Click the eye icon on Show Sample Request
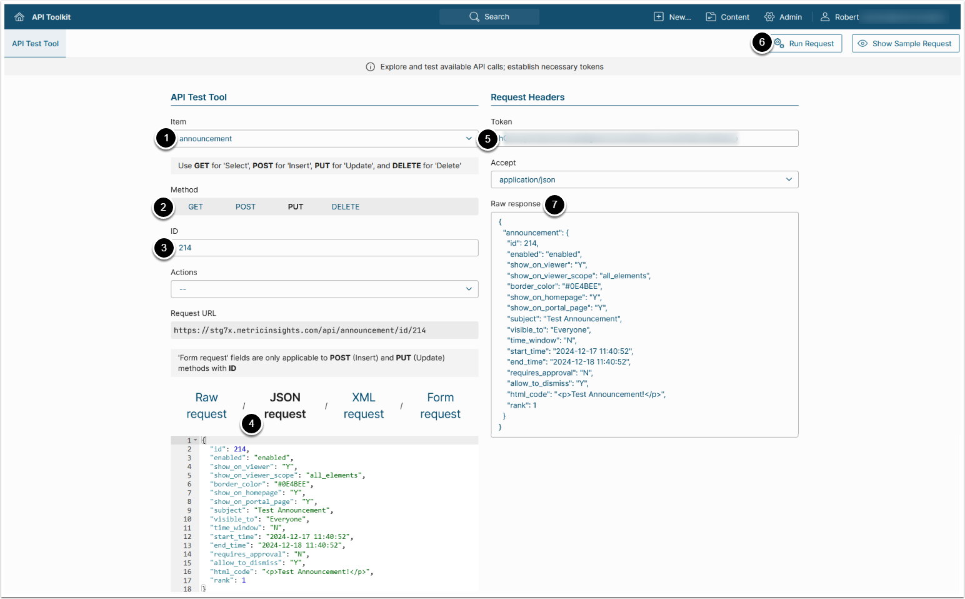Screen dimensions: 965x599 (x=862, y=44)
